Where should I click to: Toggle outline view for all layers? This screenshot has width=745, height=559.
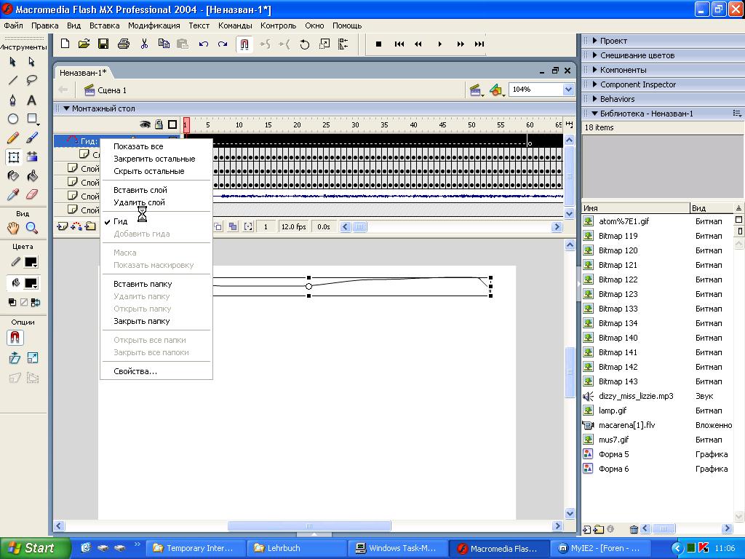172,124
